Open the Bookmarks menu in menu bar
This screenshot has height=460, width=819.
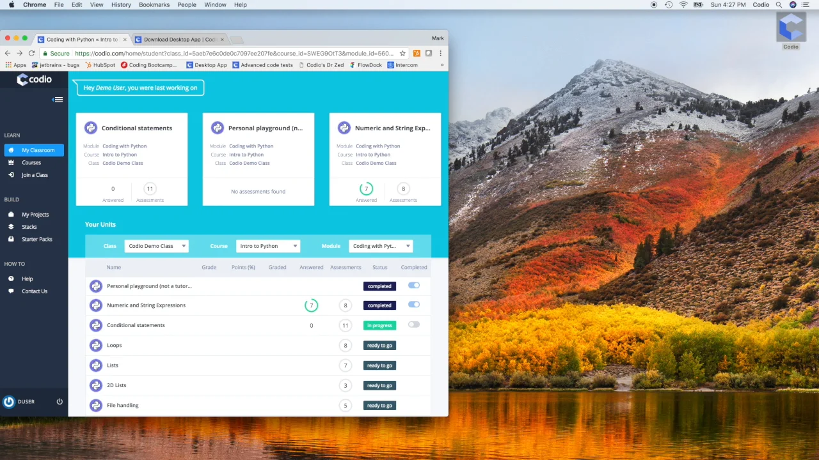[154, 4]
